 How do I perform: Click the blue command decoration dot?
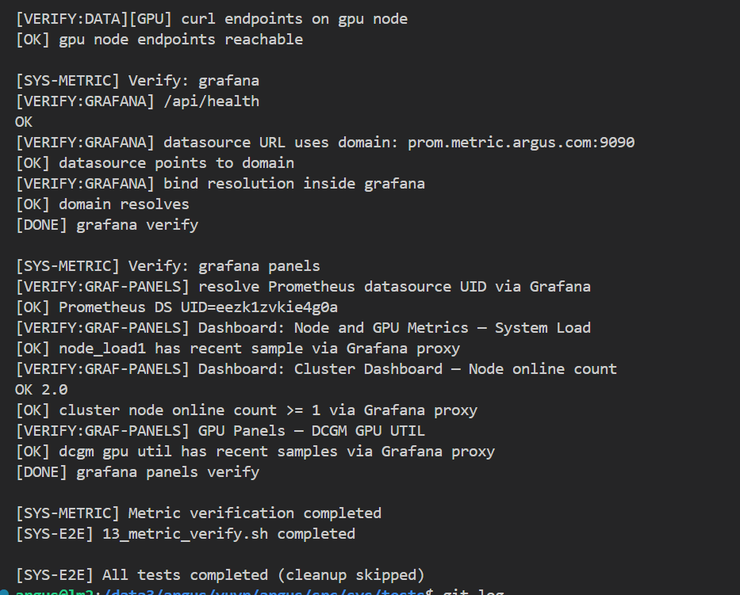pyautogui.click(x=4, y=590)
